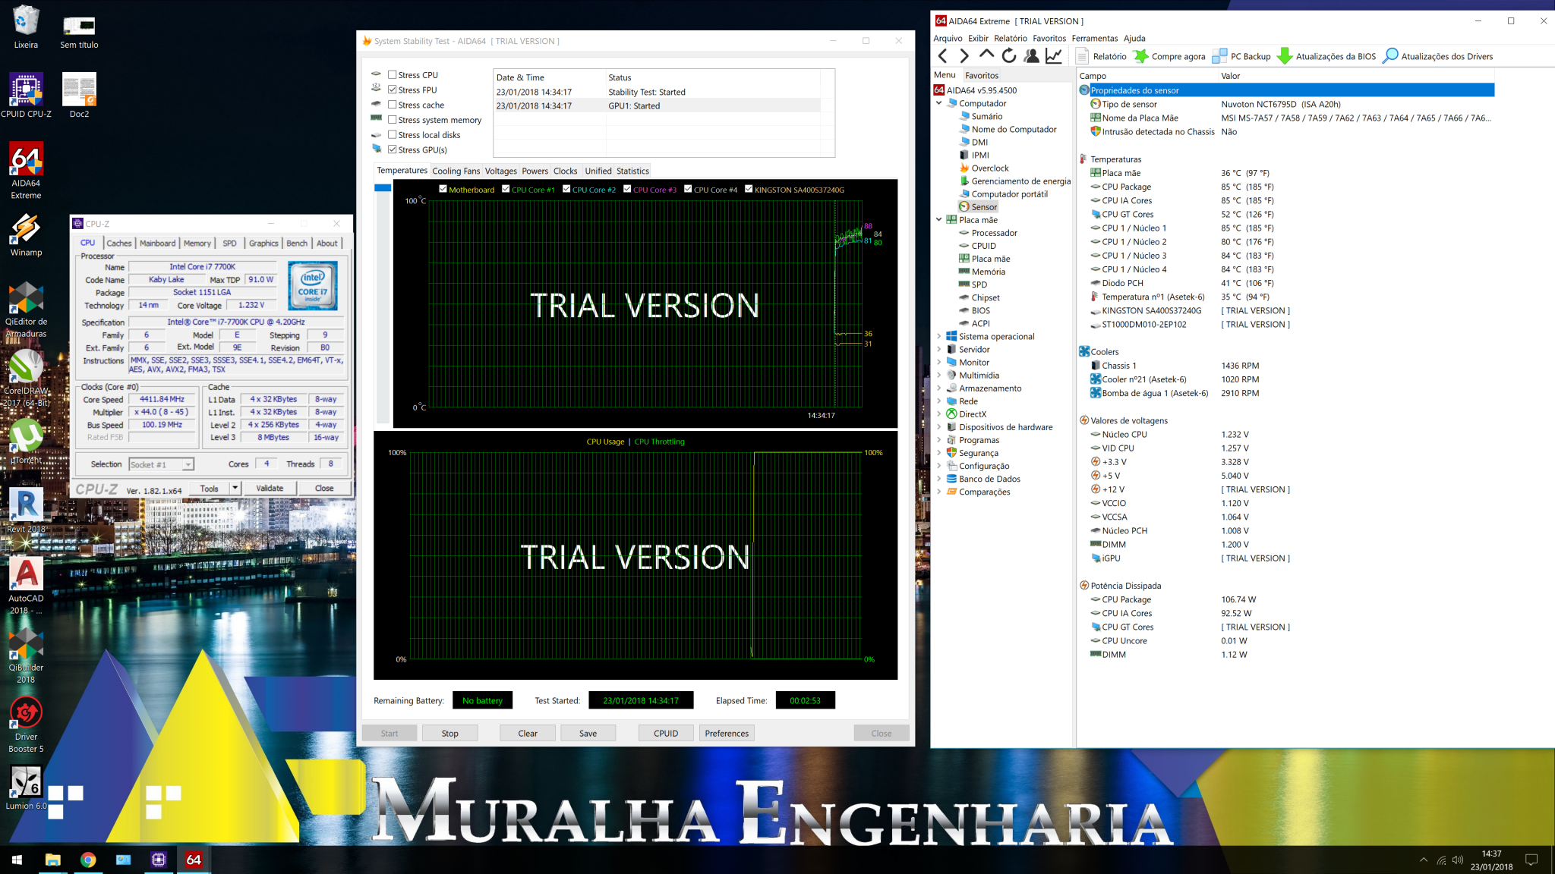Expand the Sistema operacional tree node
Image resolution: width=1555 pixels, height=874 pixels.
pyautogui.click(x=939, y=336)
